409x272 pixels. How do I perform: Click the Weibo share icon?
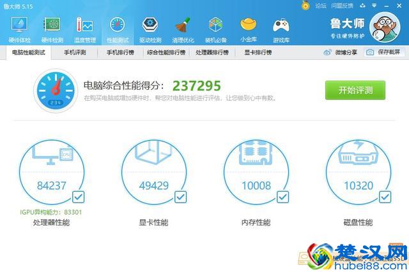click(x=327, y=52)
